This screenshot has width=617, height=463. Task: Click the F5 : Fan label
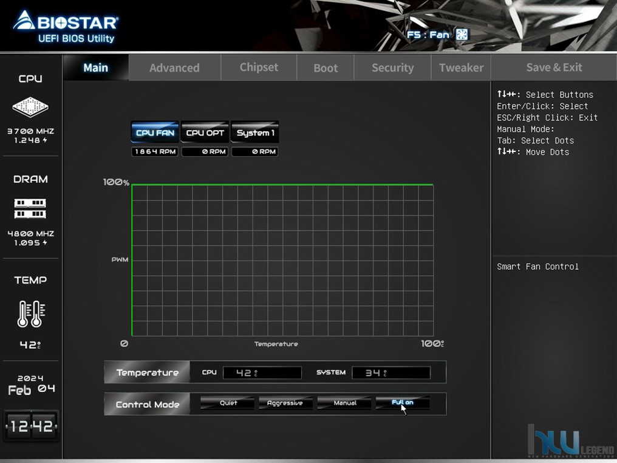pos(428,35)
